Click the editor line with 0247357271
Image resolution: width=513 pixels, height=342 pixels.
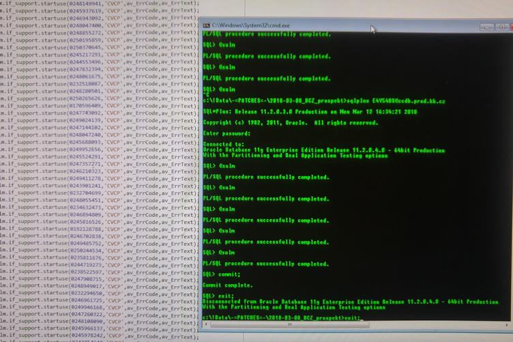point(100,164)
